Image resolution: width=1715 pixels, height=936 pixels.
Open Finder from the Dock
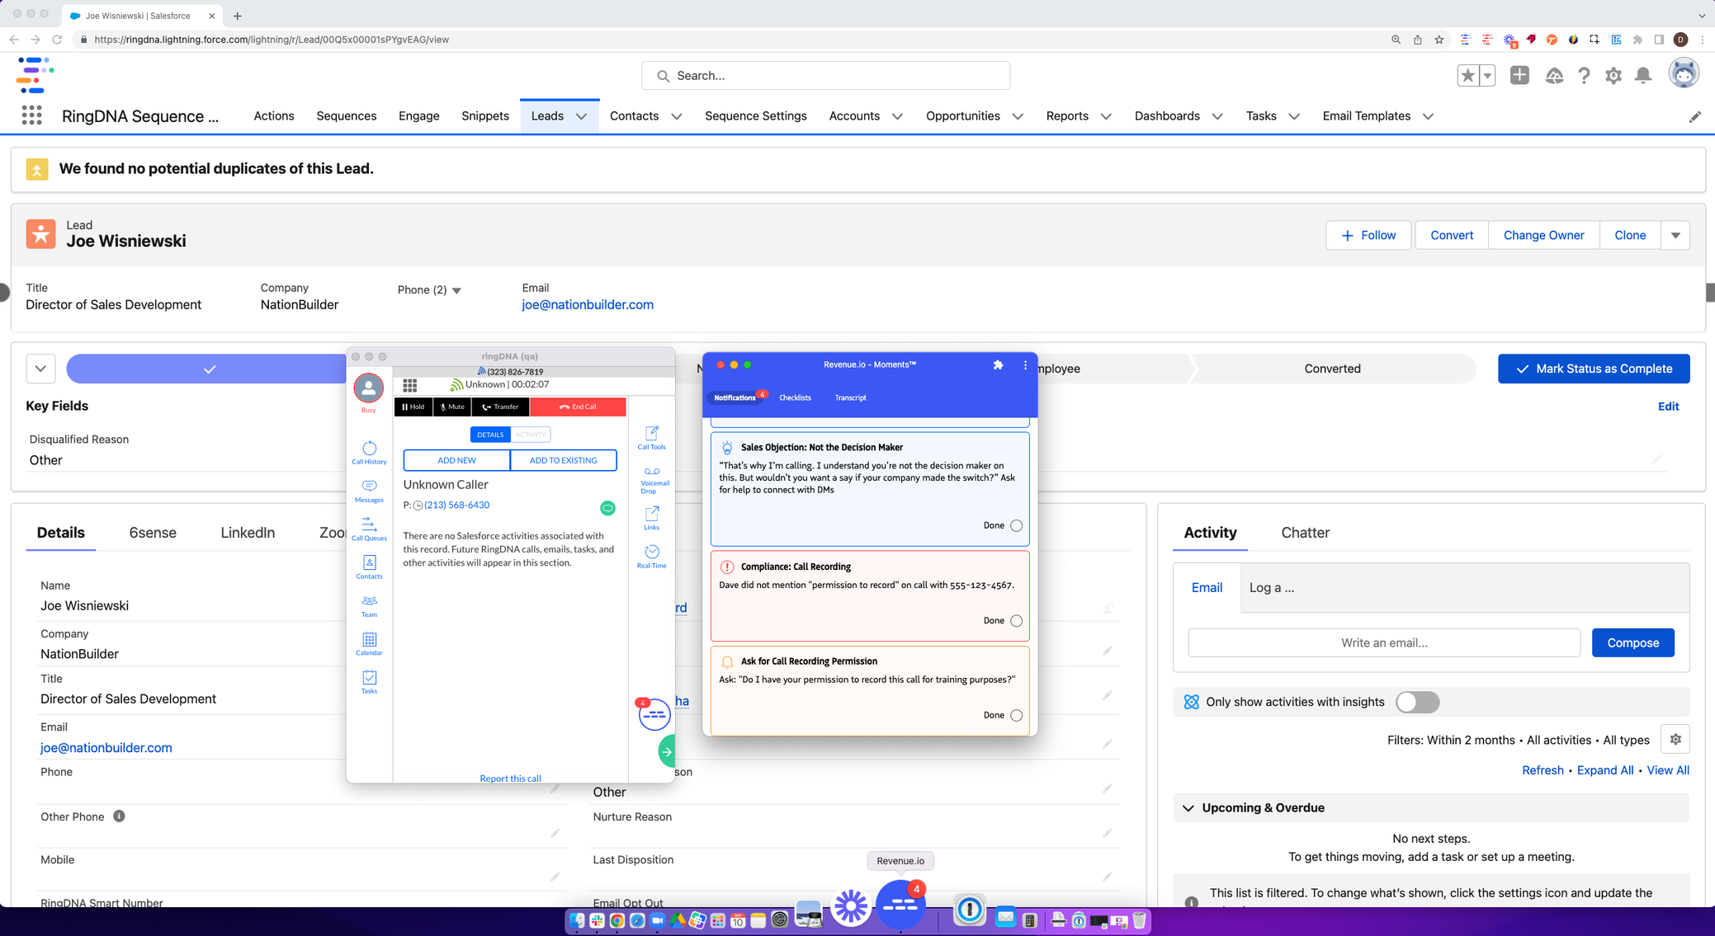(x=577, y=920)
